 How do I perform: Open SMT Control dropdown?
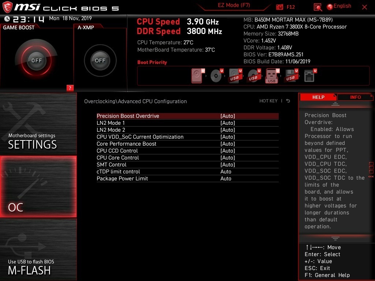point(187,165)
